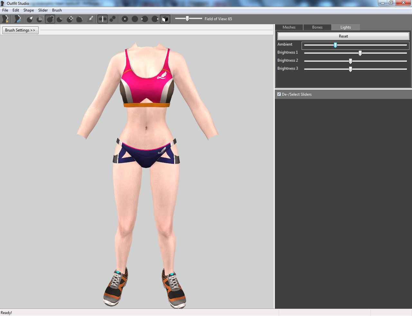The width and height of the screenshot is (412, 316).
Task: Click the Outfit Studio title bar icon
Action: click(x=3, y=4)
